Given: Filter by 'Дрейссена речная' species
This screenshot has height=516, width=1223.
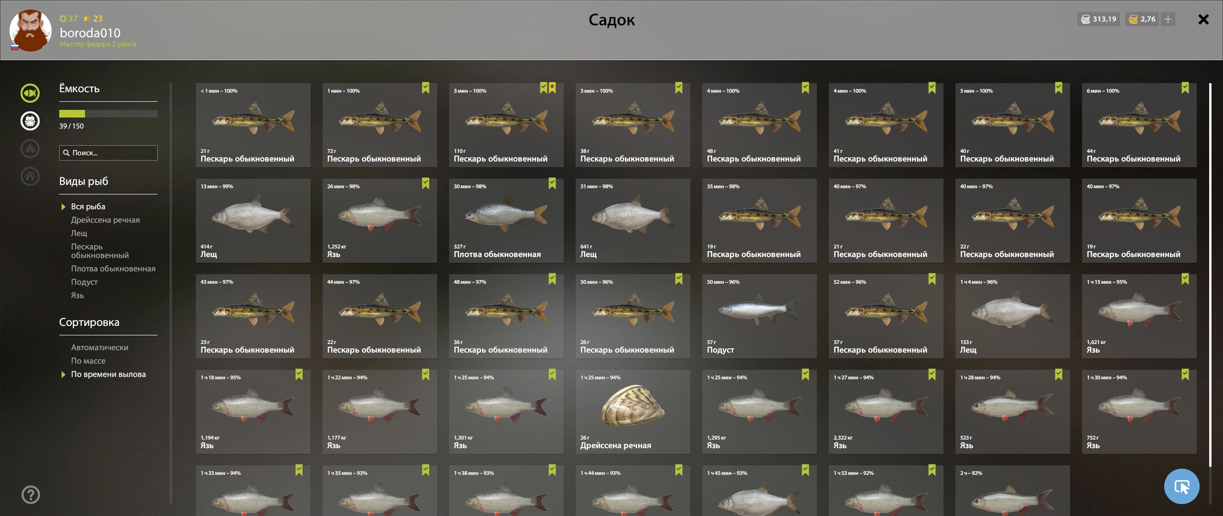Looking at the screenshot, I should pos(106,220).
